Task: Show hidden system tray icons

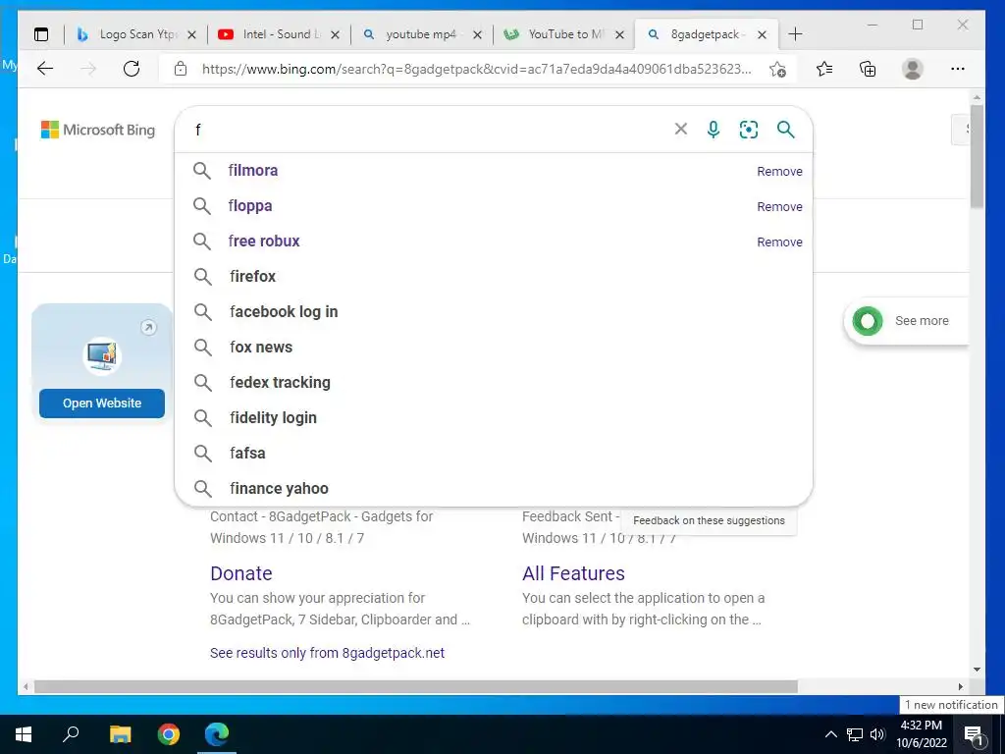Action: [x=830, y=734]
